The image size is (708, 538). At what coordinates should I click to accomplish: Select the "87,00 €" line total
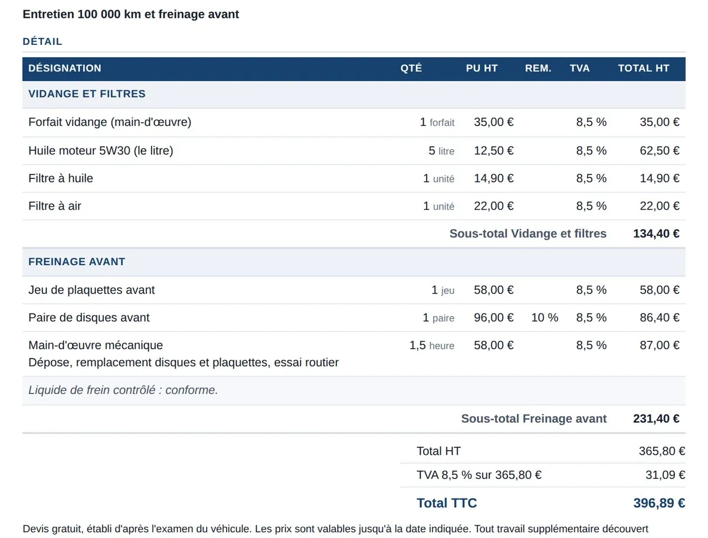point(660,345)
